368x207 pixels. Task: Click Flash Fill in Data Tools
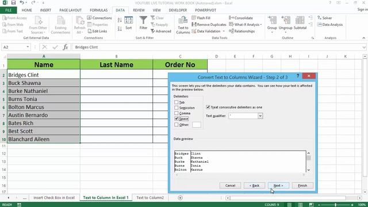[x=201, y=18]
